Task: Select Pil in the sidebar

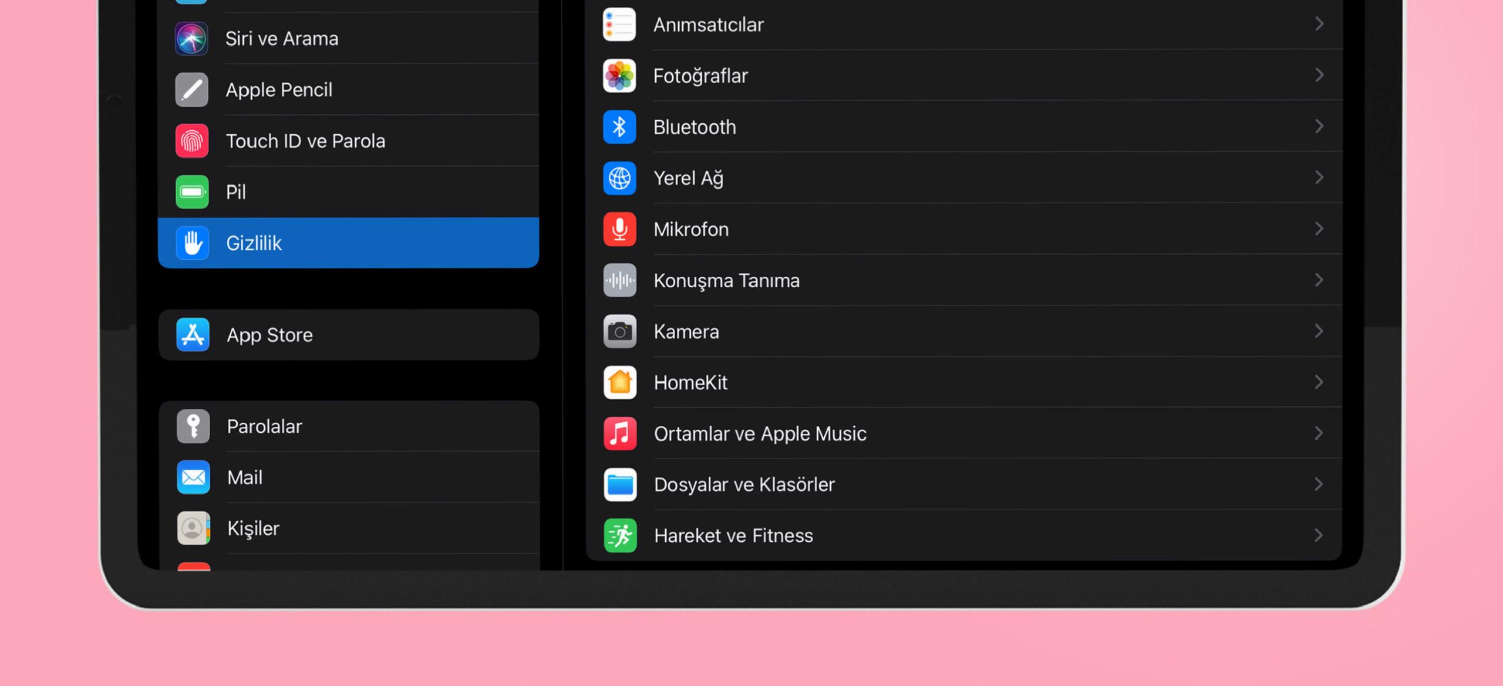Action: point(349,192)
